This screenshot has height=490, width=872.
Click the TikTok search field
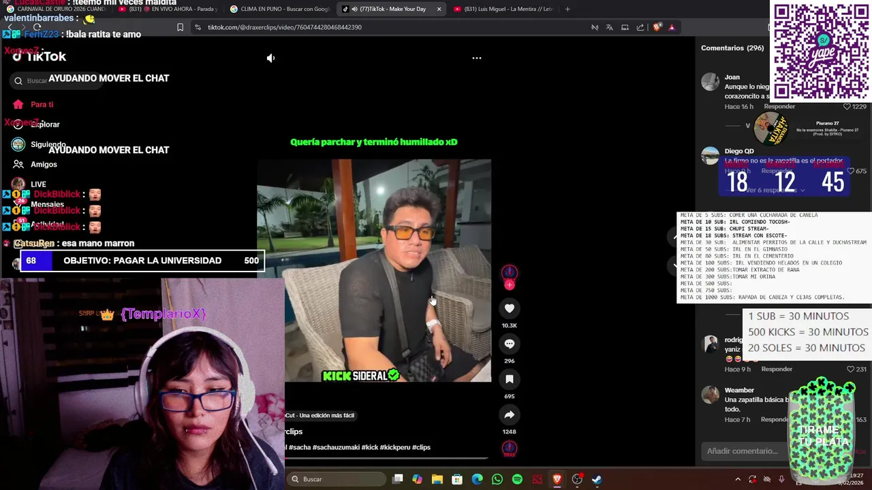point(54,81)
